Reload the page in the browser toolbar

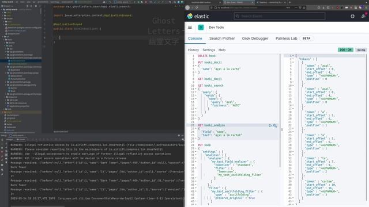click(x=197, y=7)
